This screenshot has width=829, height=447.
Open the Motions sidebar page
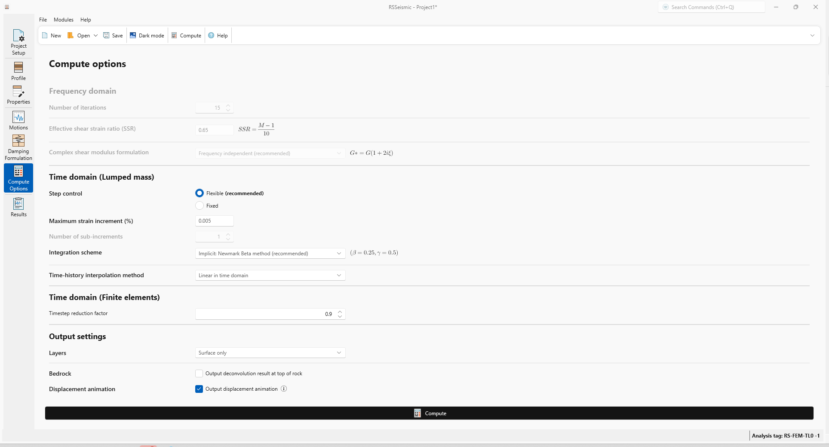[18, 120]
